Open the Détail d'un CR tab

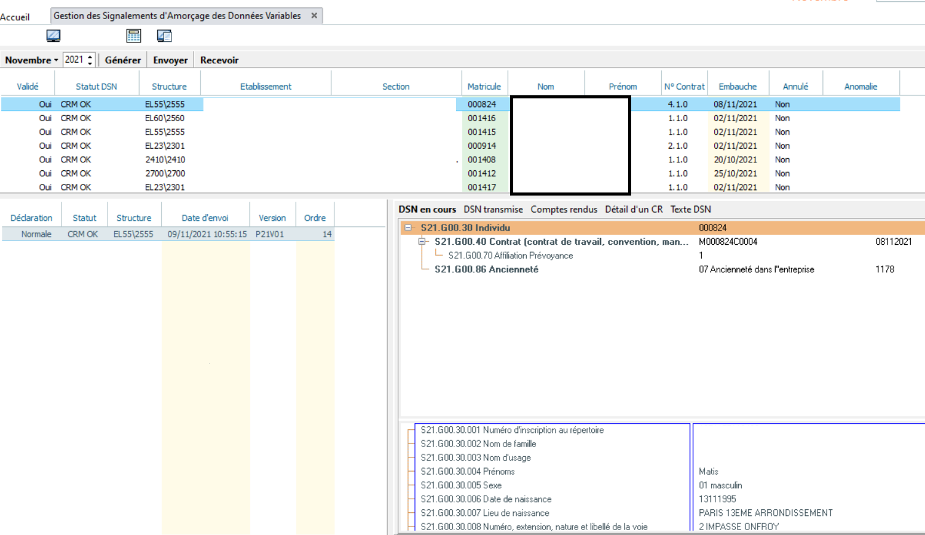634,209
